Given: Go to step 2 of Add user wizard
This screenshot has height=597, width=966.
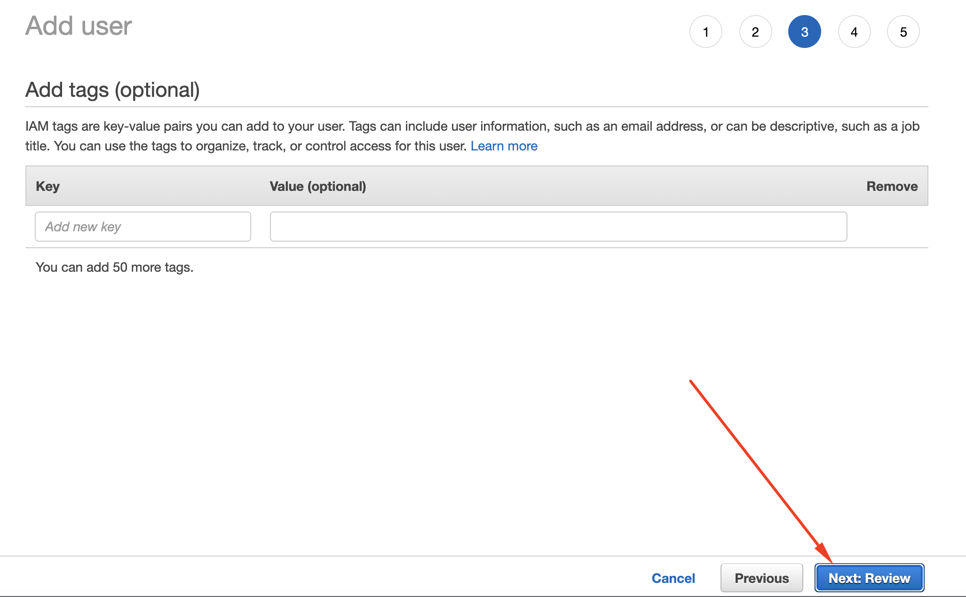Looking at the screenshot, I should coord(755,32).
